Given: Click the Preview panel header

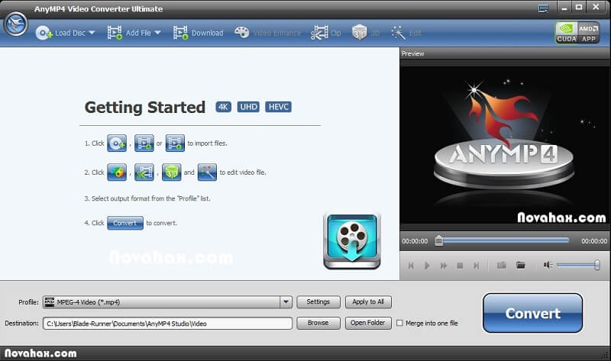Looking at the screenshot, I should pos(505,53).
